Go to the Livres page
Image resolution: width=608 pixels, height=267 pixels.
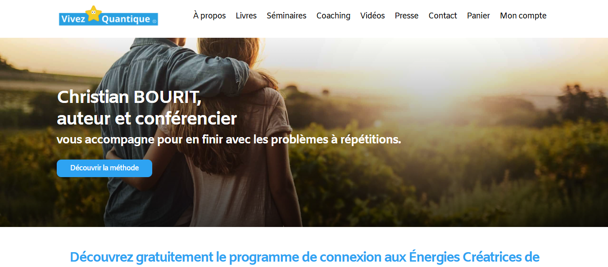point(246,16)
